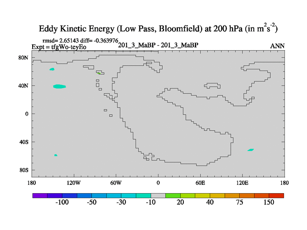Image resolution: width=307 pixels, height=230 pixels.
Task: Click the purple swatch at colorbar's far left
Action: 40,195
